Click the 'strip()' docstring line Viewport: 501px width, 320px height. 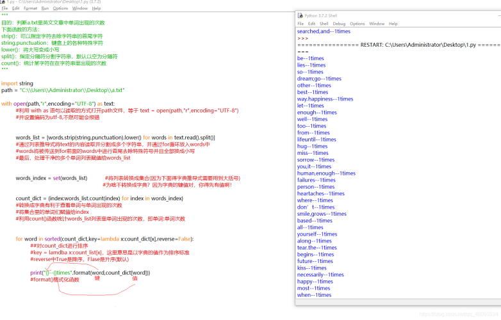tap(52, 36)
